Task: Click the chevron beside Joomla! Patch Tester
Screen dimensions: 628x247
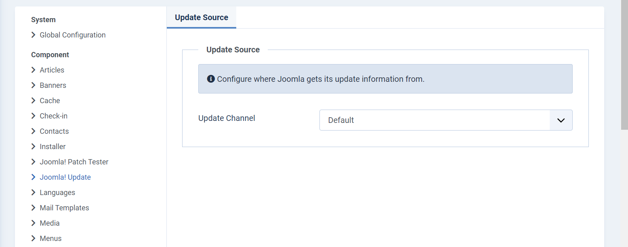Action: click(34, 162)
